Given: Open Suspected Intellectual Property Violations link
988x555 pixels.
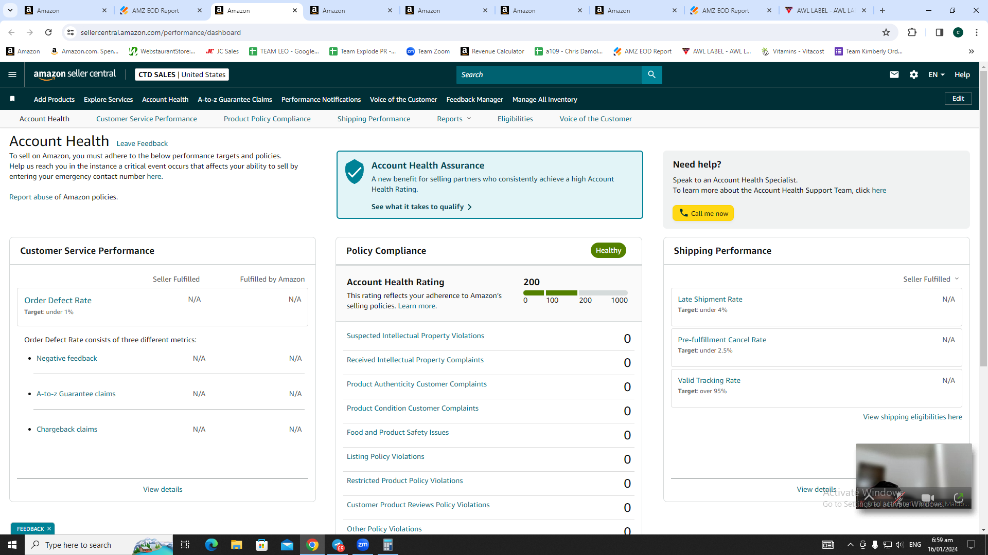Looking at the screenshot, I should click(x=415, y=336).
